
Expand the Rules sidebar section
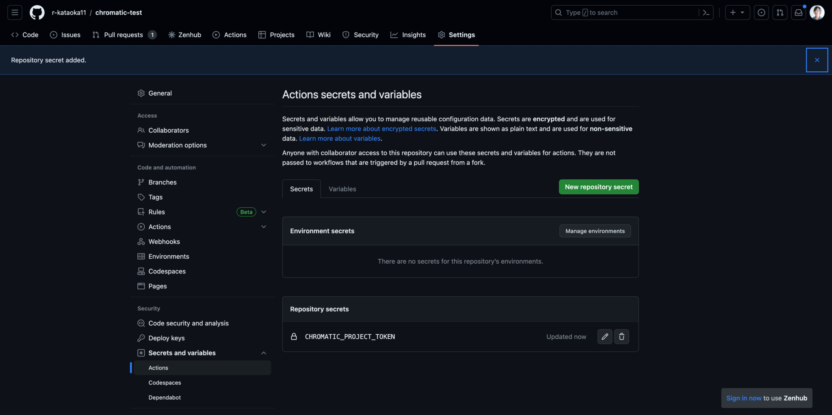pos(264,212)
